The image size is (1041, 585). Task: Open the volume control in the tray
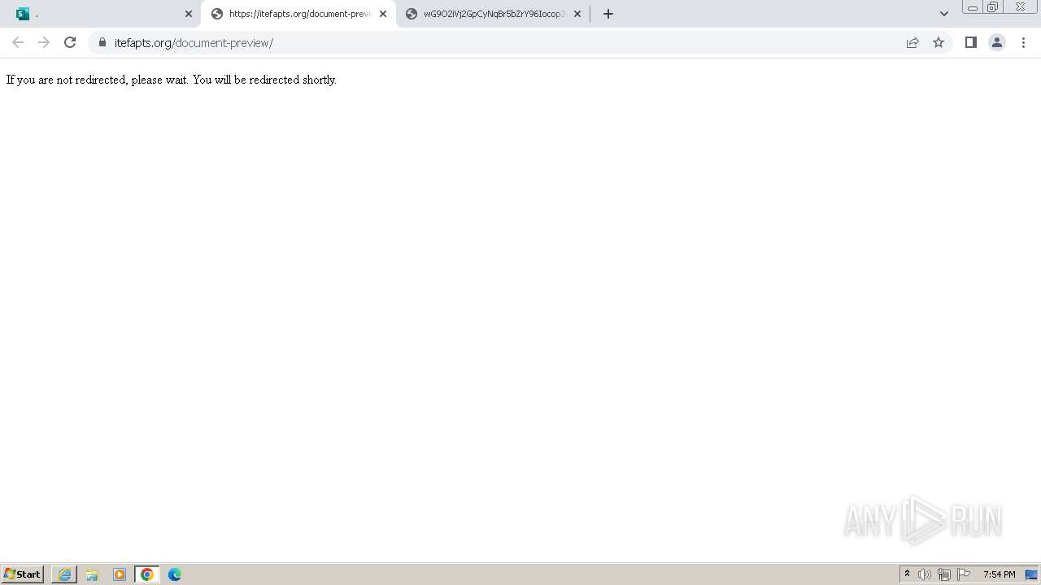pyautogui.click(x=925, y=574)
